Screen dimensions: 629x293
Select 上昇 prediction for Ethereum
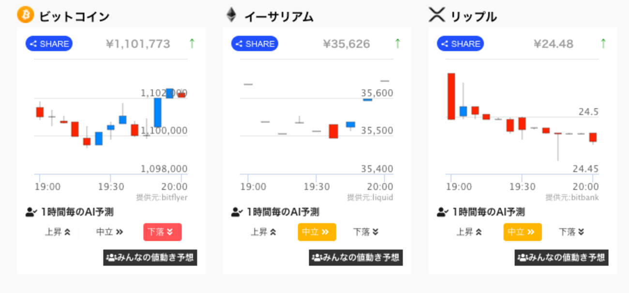[264, 232]
